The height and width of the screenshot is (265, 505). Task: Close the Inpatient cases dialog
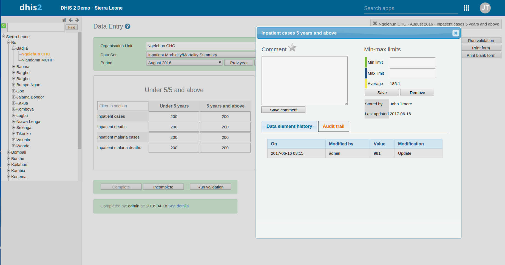tap(455, 33)
